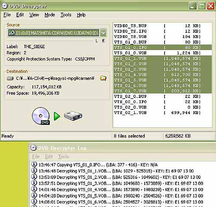Click the DVD disc source icon

click(x=41, y=116)
